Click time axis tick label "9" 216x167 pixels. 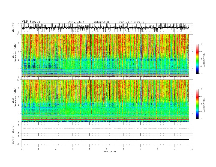[175, 149]
